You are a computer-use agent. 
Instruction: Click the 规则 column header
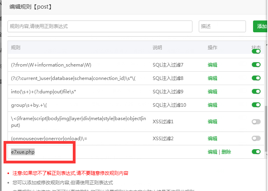[16, 47]
